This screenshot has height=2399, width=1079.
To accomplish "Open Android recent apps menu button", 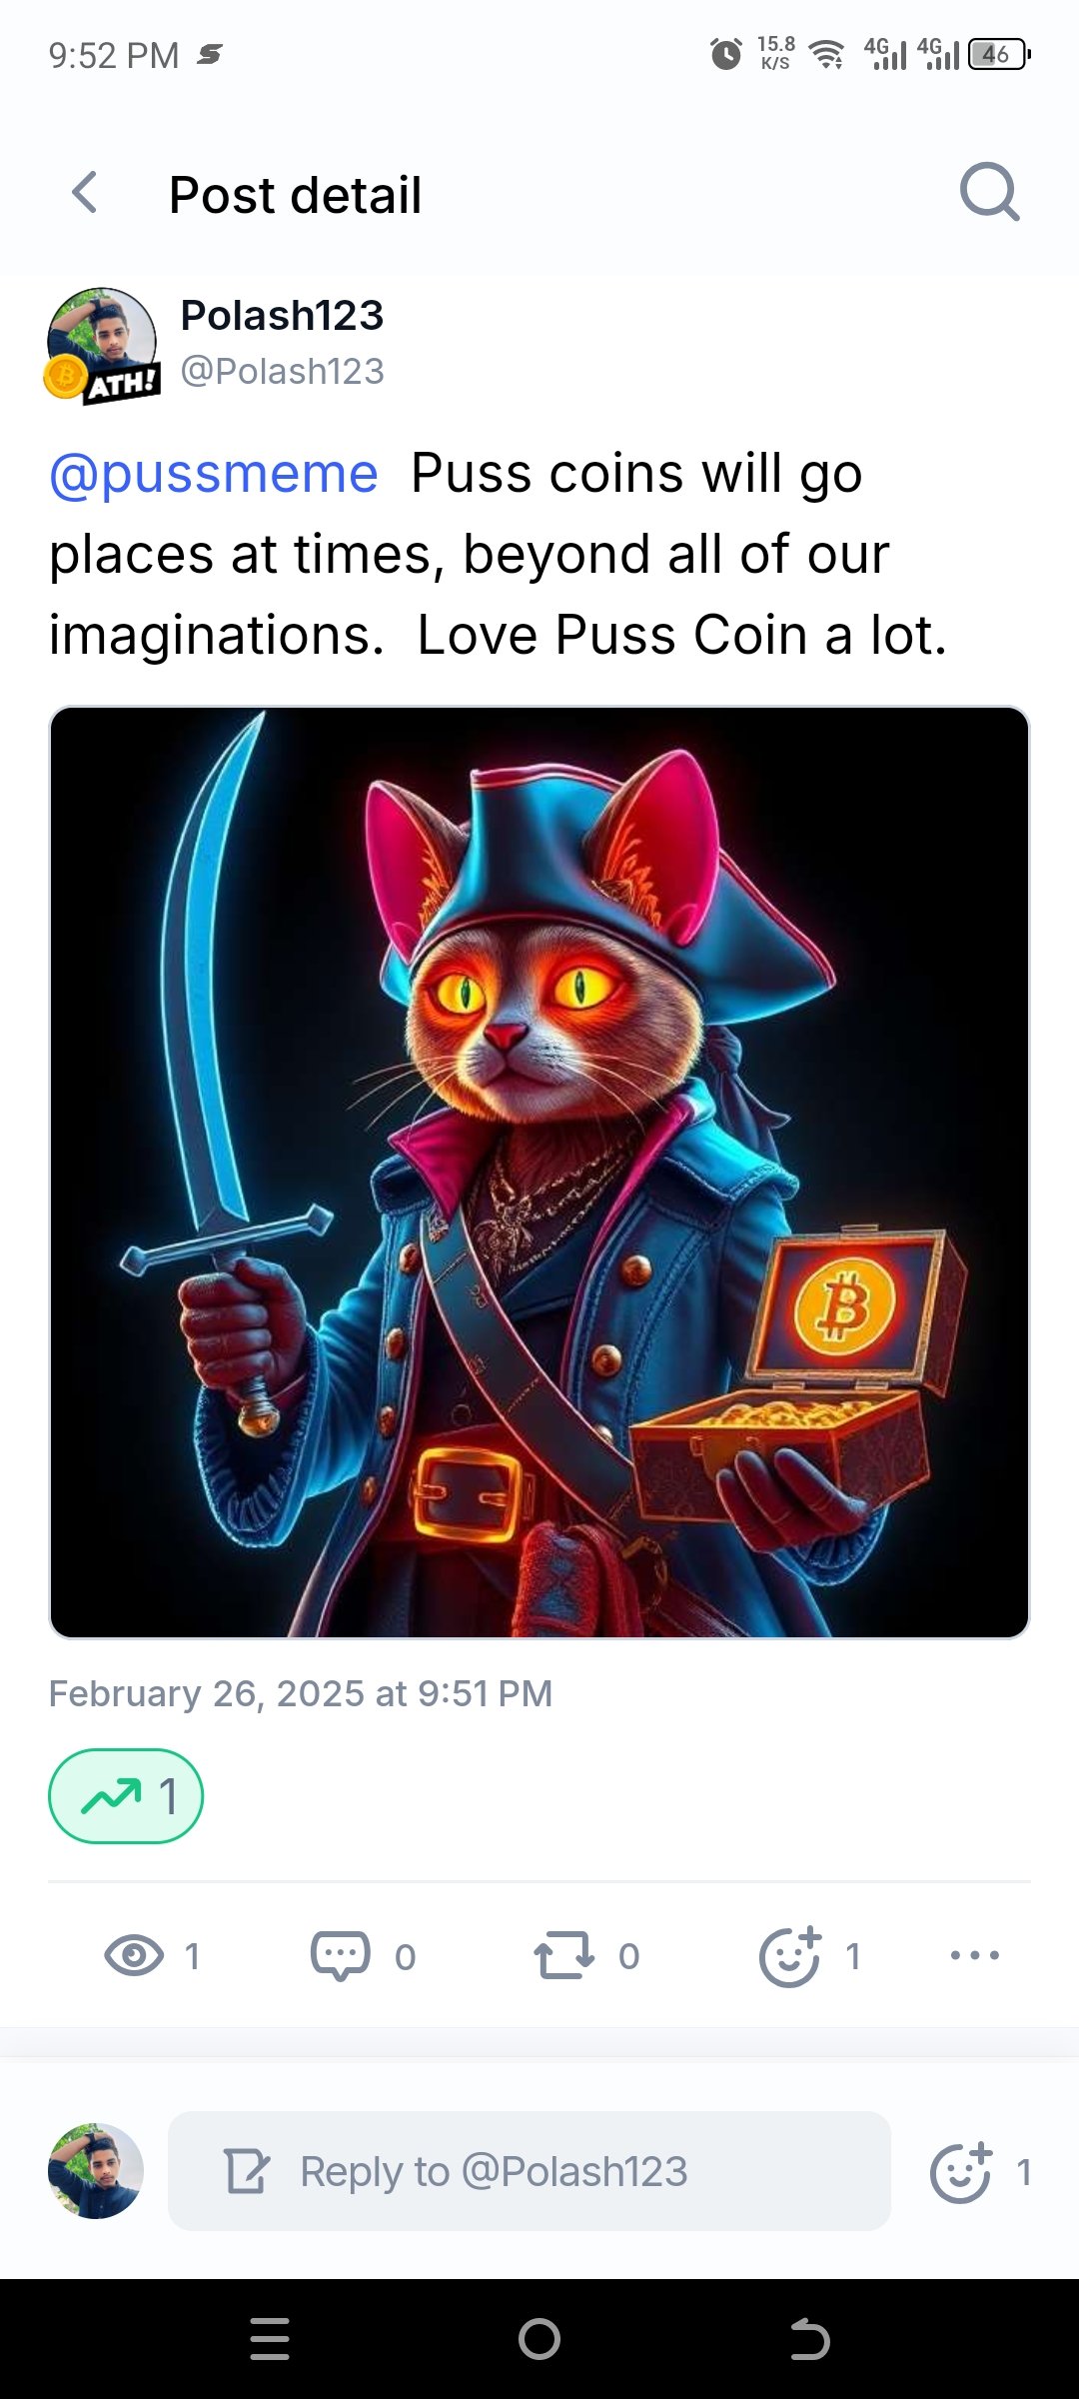I will [x=270, y=2339].
